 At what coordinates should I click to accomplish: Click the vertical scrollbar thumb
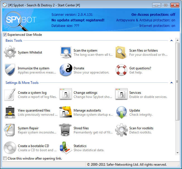point(177,82)
